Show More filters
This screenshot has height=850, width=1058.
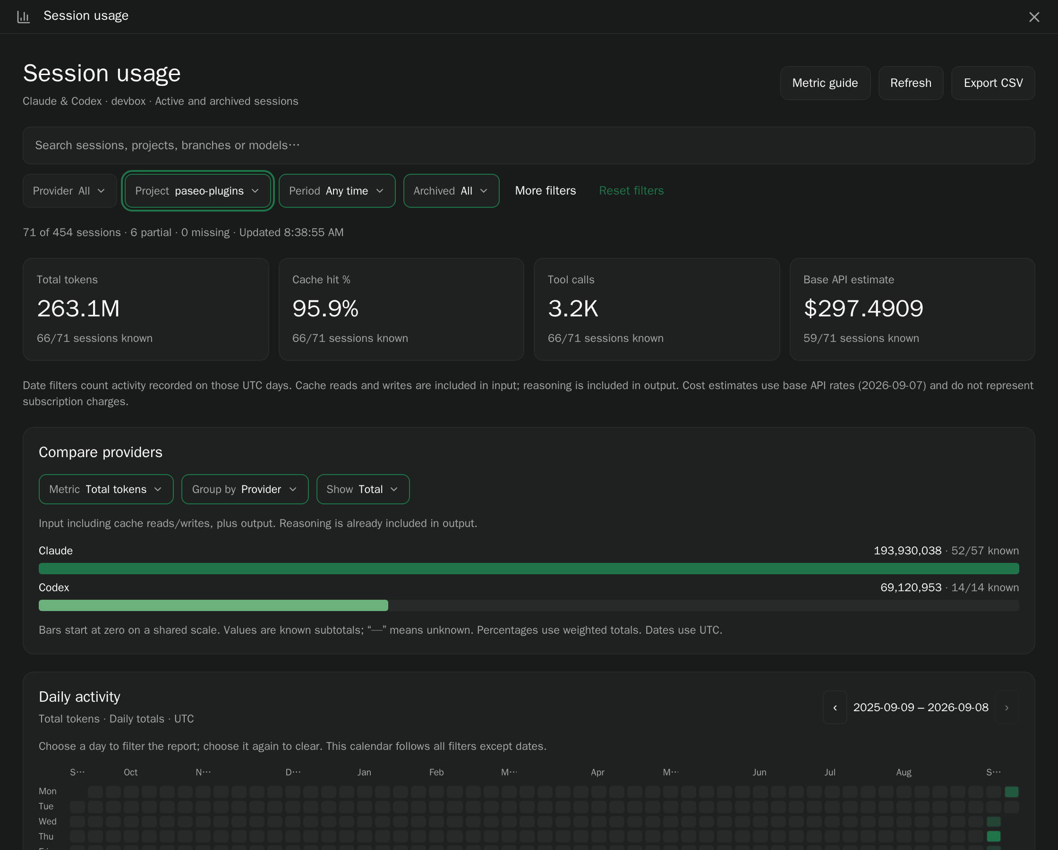coord(545,191)
